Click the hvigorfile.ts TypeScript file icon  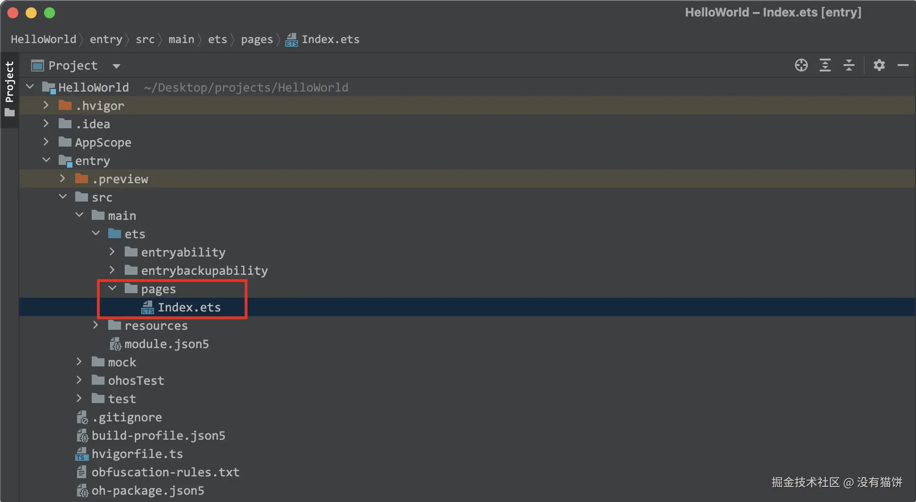82,454
